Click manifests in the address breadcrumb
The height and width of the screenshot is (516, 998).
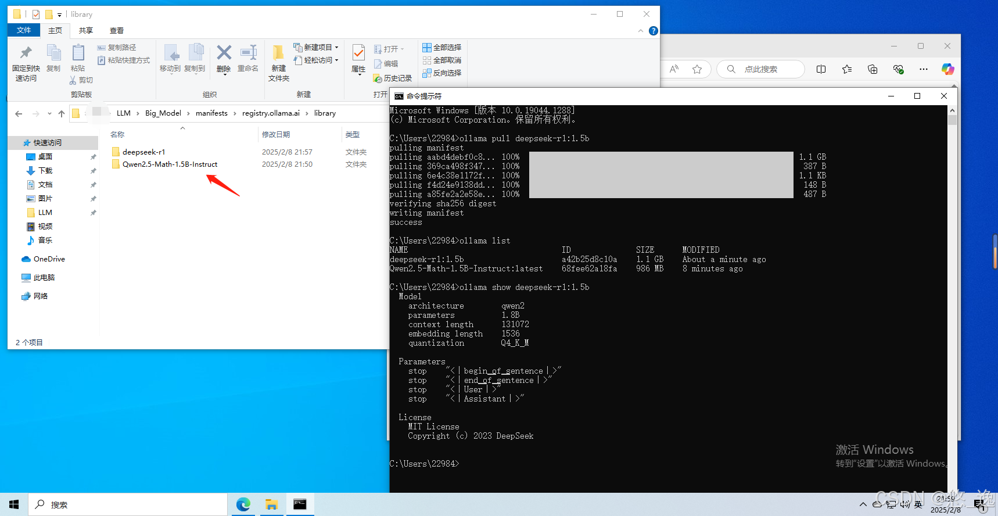click(211, 113)
